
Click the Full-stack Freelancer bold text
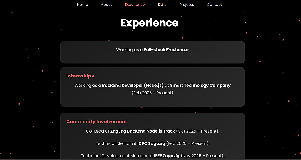[166, 50]
